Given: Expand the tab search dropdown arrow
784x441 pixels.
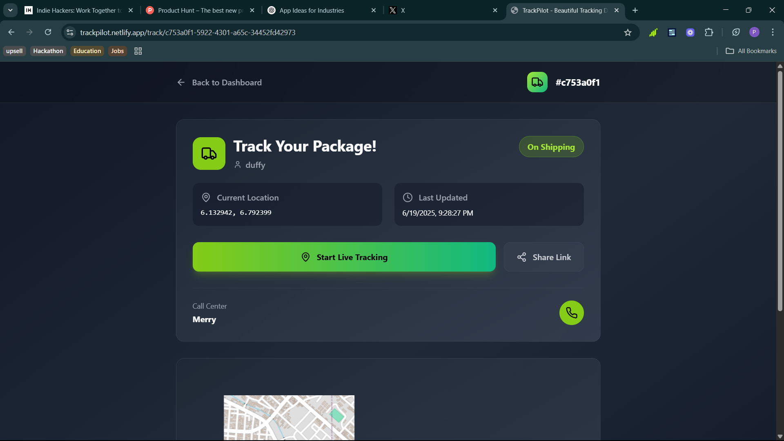Looking at the screenshot, I should pyautogui.click(x=10, y=10).
